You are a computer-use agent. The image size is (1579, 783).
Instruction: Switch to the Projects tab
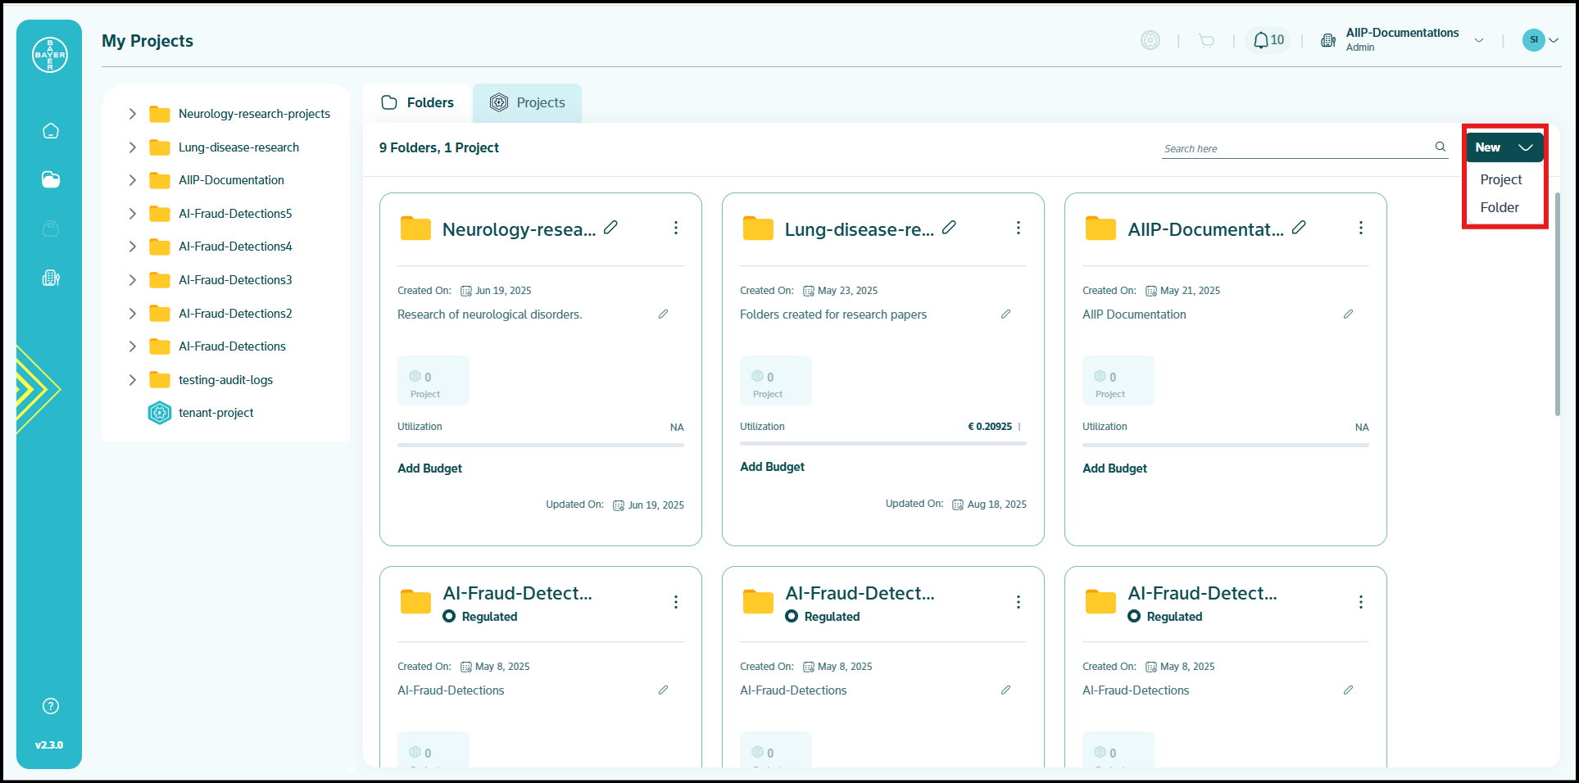point(527,102)
